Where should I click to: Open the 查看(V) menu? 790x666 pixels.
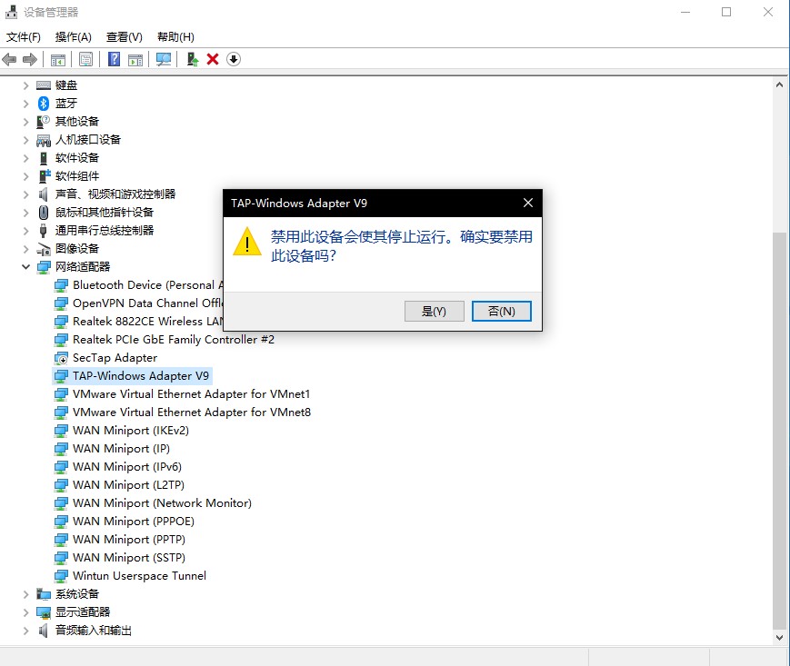click(124, 37)
